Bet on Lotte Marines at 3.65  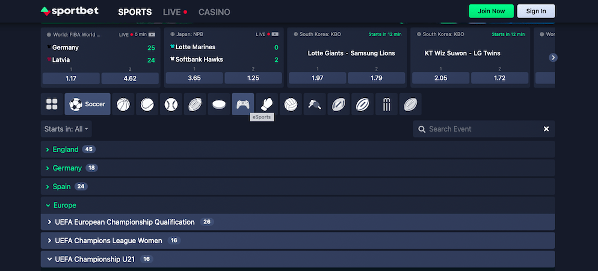(194, 78)
